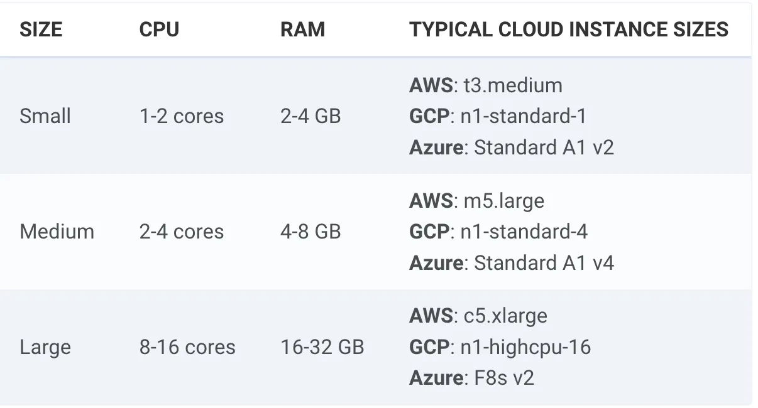The image size is (758, 408).
Task: Select the Medium size cell
Action: coord(57,232)
